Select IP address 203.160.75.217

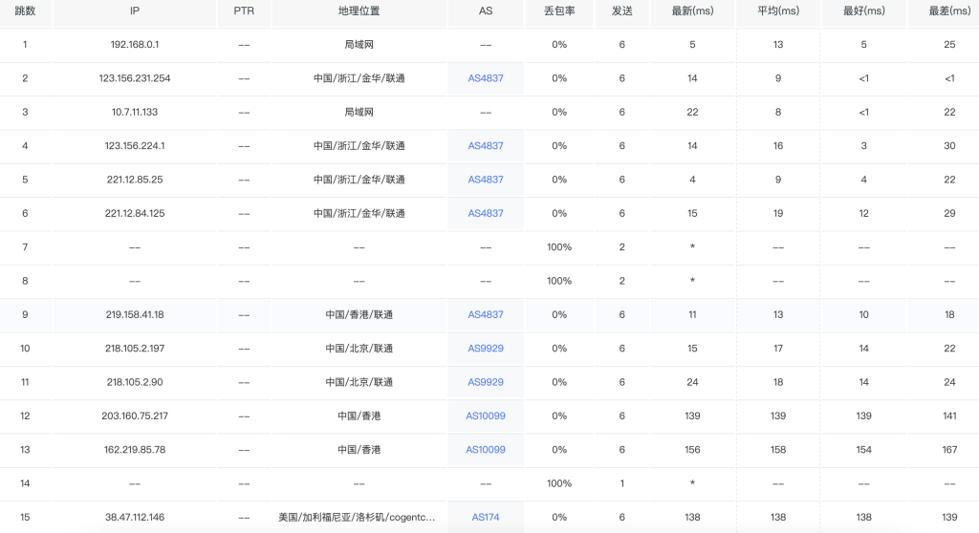coord(134,416)
